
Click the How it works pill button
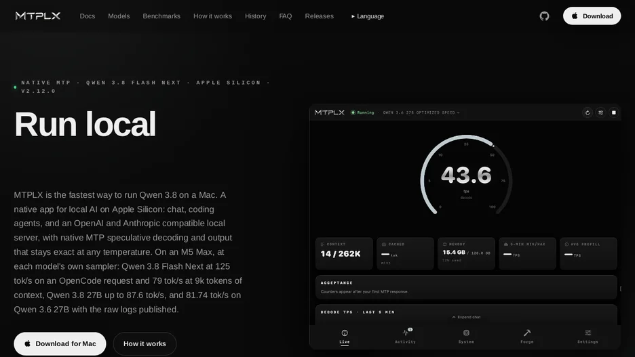145,343
